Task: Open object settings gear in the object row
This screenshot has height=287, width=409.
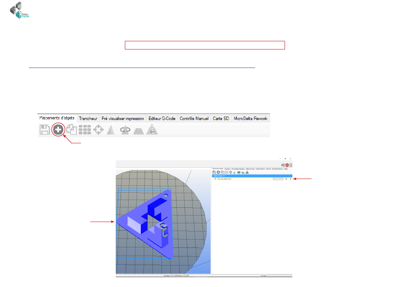Action: pos(286,179)
